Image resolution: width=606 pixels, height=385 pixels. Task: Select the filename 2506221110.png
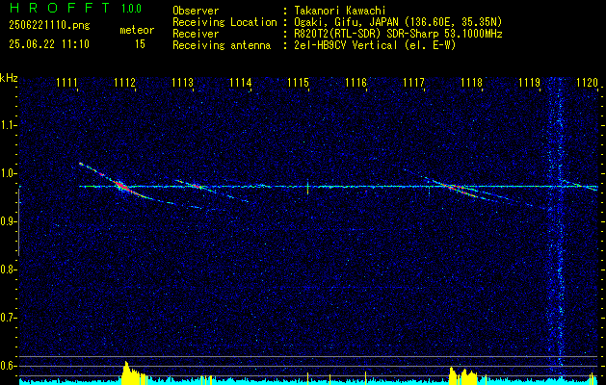pyautogui.click(x=49, y=26)
